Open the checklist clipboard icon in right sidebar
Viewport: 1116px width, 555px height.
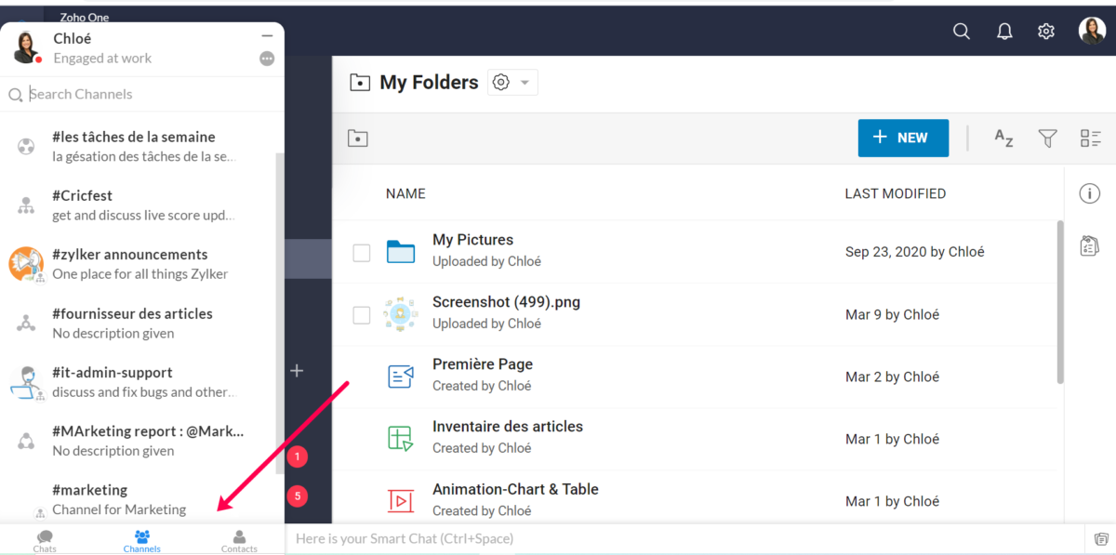pos(1090,246)
